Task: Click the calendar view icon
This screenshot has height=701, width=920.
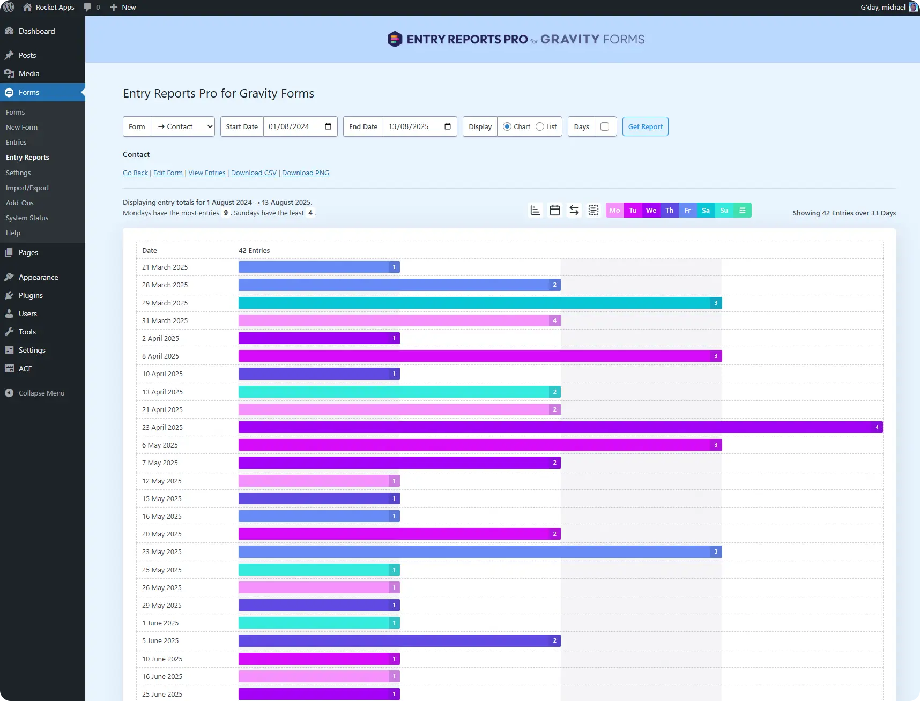Action: (555, 210)
